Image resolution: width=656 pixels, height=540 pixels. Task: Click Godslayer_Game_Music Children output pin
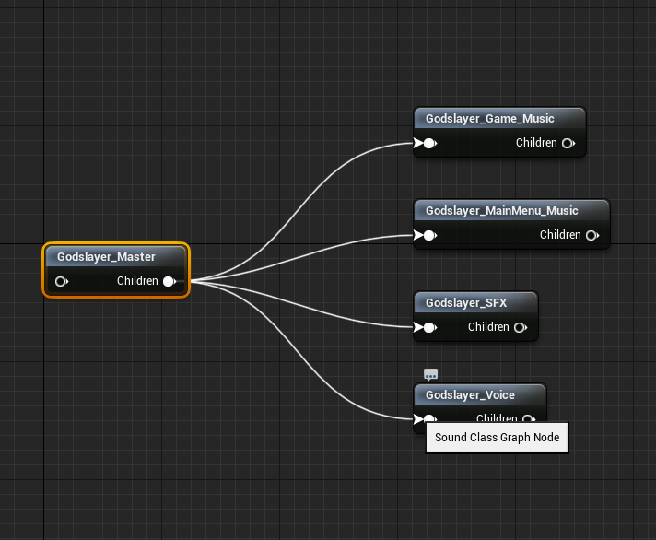[568, 144]
